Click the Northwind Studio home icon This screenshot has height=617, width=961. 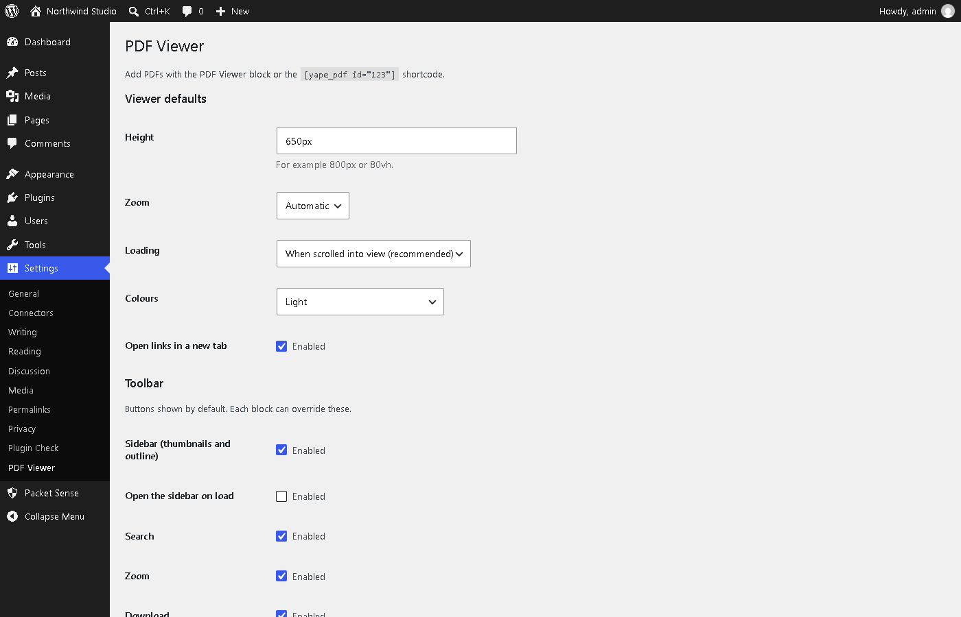point(36,11)
